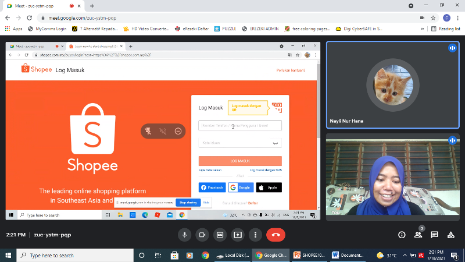The image size is (465, 262).
Task: Click taskbar clock 2:21 PM
Action: (x=436, y=255)
